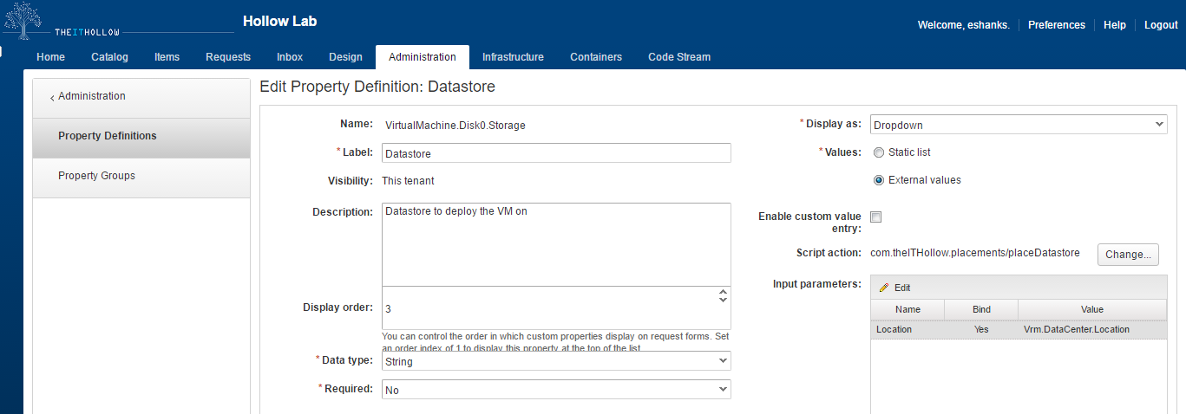1186x414 pixels.
Task: Click the back chevron beside Administration
Action: [x=52, y=98]
